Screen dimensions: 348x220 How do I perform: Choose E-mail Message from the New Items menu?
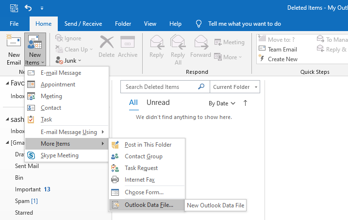coord(67,73)
